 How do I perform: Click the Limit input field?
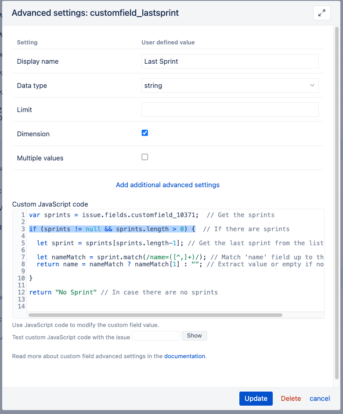point(230,109)
